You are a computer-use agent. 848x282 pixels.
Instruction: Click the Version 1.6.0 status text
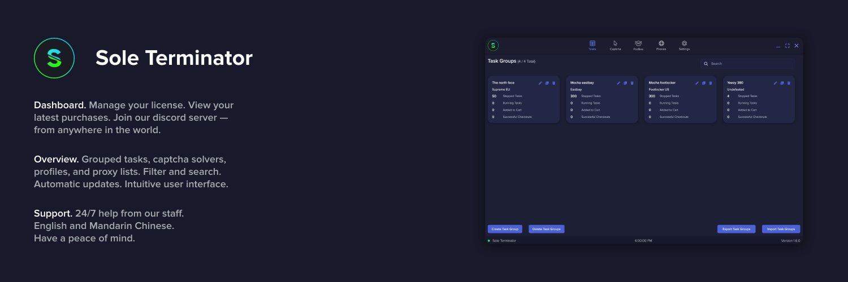coord(790,241)
